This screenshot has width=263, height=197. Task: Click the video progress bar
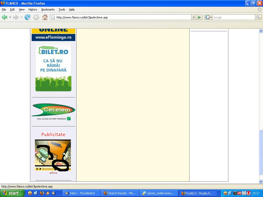[x=49, y=169]
